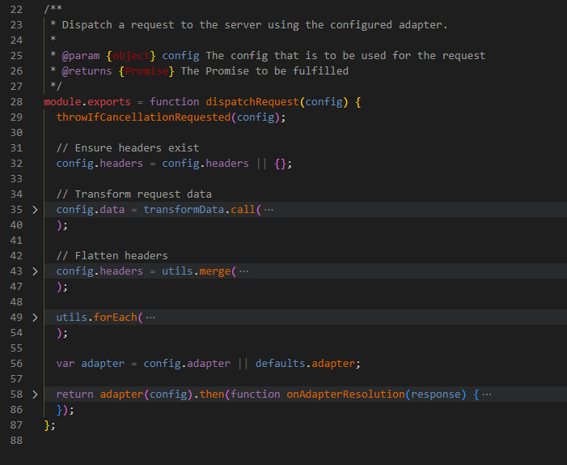This screenshot has width=567, height=465.
Task: Click line number 32 in gutter
Action: (x=17, y=164)
